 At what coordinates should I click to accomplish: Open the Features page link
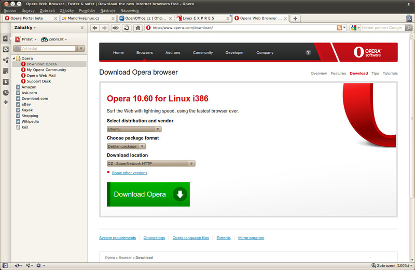[x=338, y=73]
